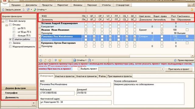195x109 pixels.
Task: Collapse the Отказы tree node
Action: 7,25
